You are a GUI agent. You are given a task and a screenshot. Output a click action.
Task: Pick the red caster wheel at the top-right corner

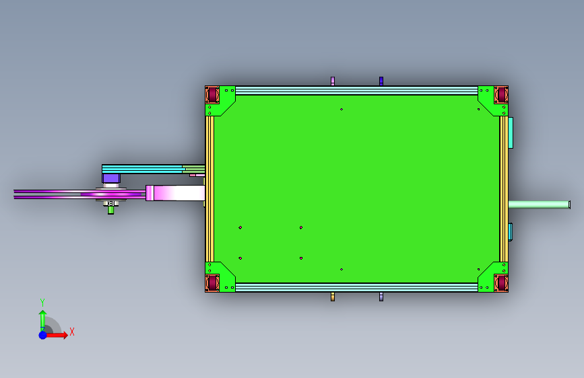[501, 95]
